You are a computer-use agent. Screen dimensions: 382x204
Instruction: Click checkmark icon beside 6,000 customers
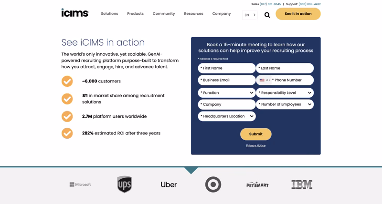pyautogui.click(x=67, y=81)
